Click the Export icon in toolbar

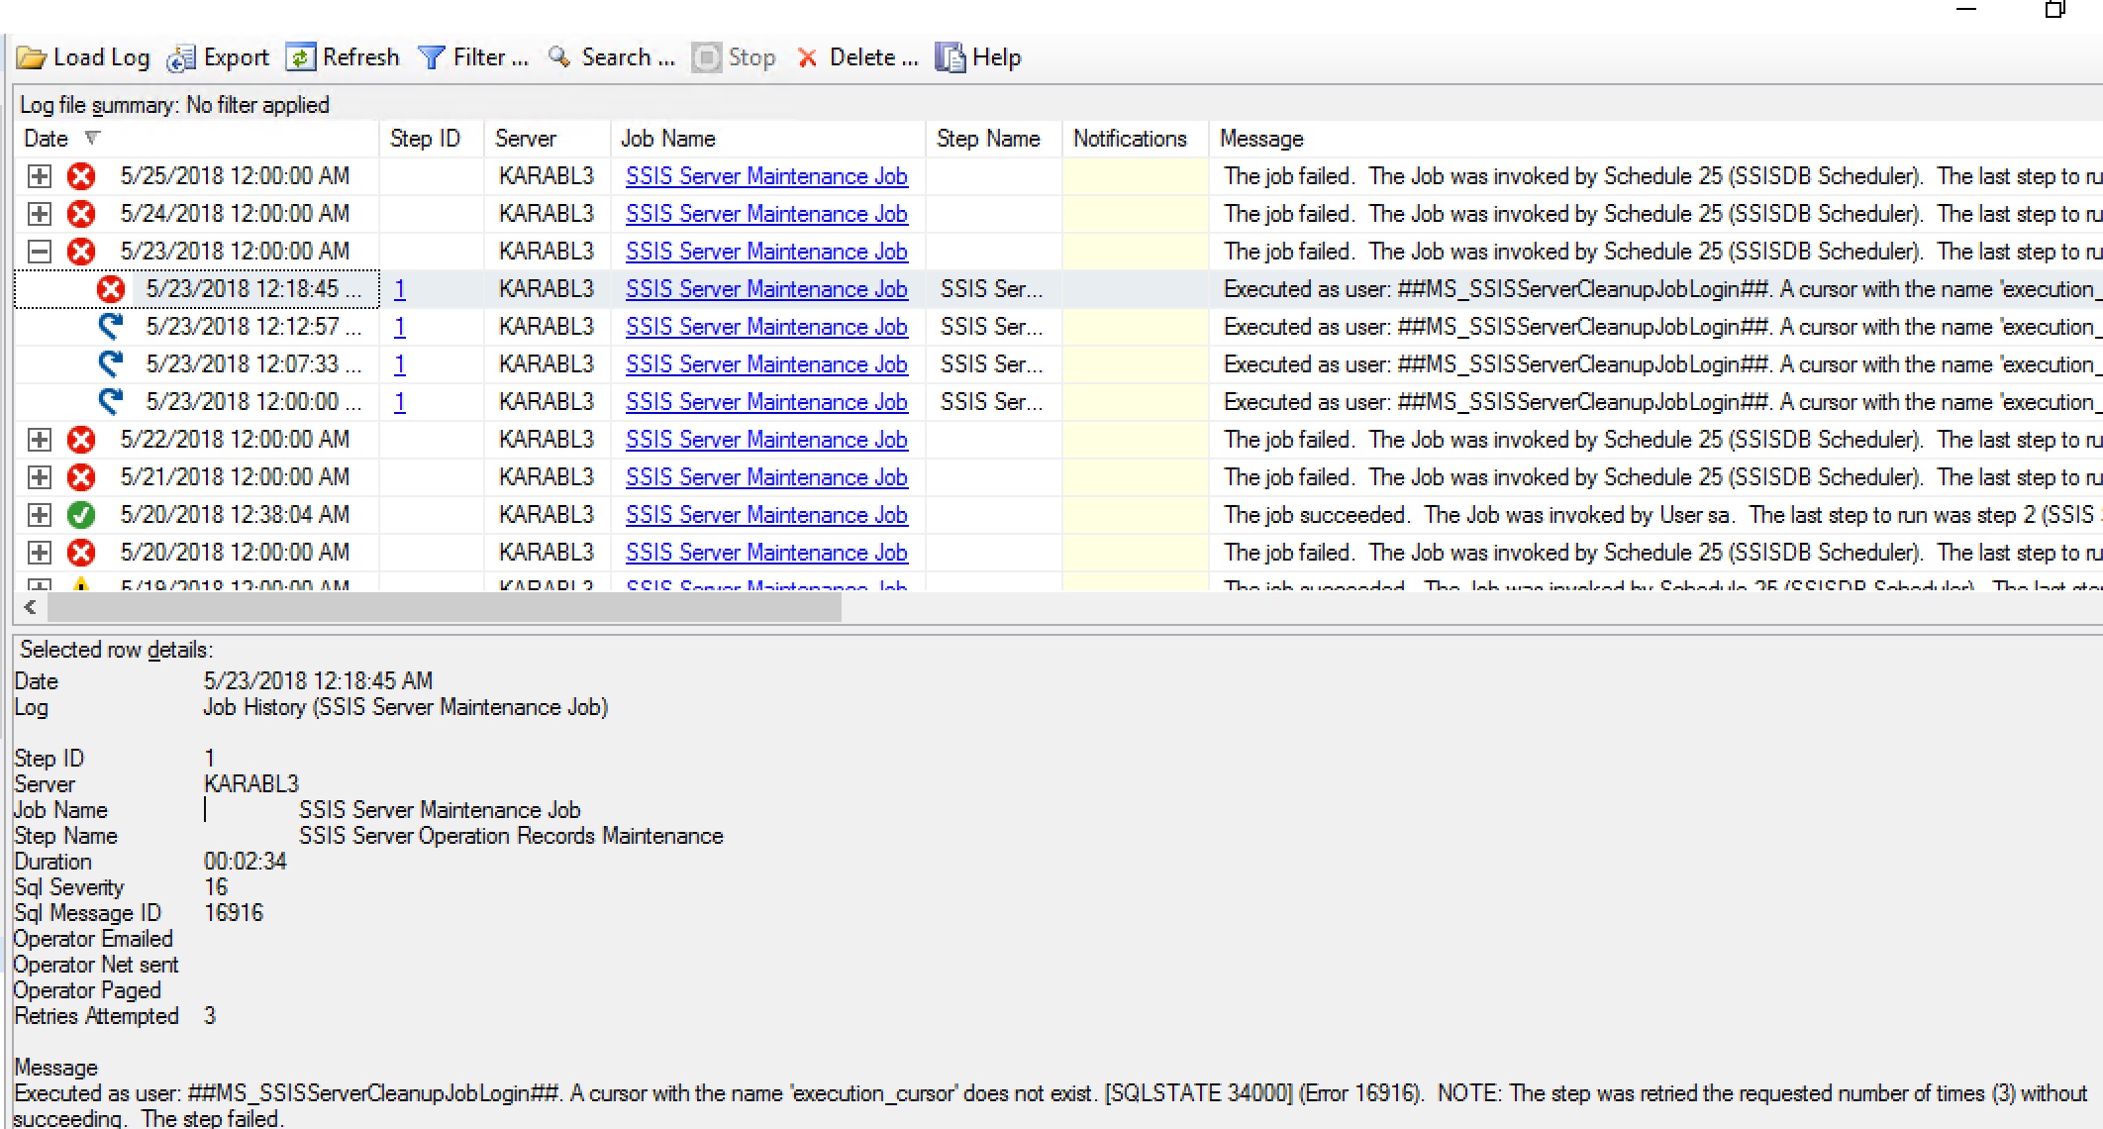tap(181, 58)
